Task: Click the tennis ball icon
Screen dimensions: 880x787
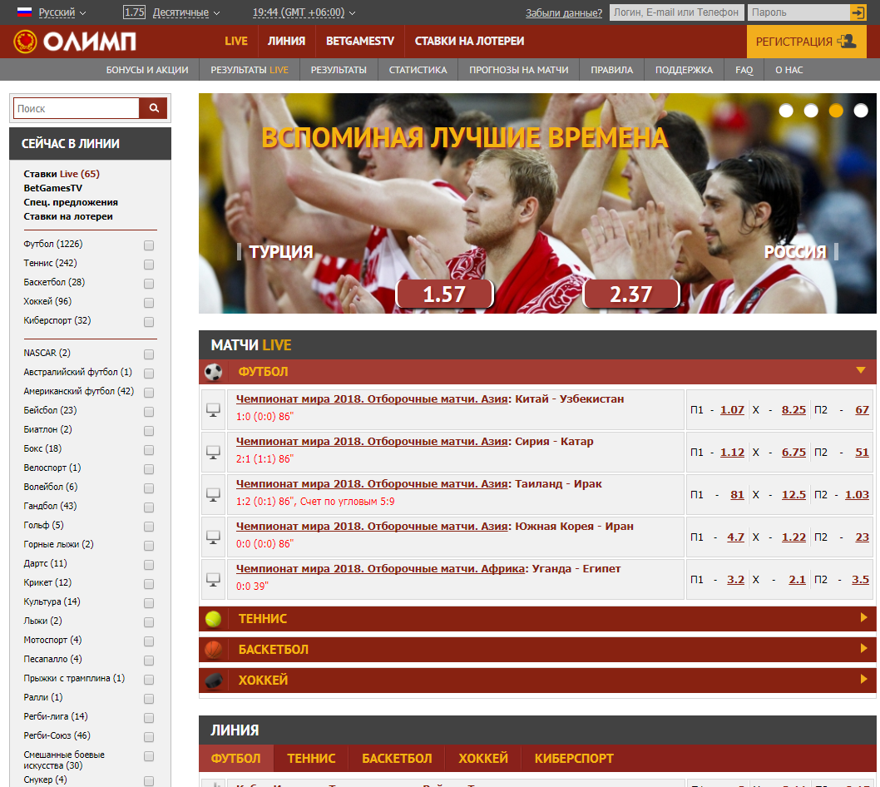Action: (x=213, y=619)
